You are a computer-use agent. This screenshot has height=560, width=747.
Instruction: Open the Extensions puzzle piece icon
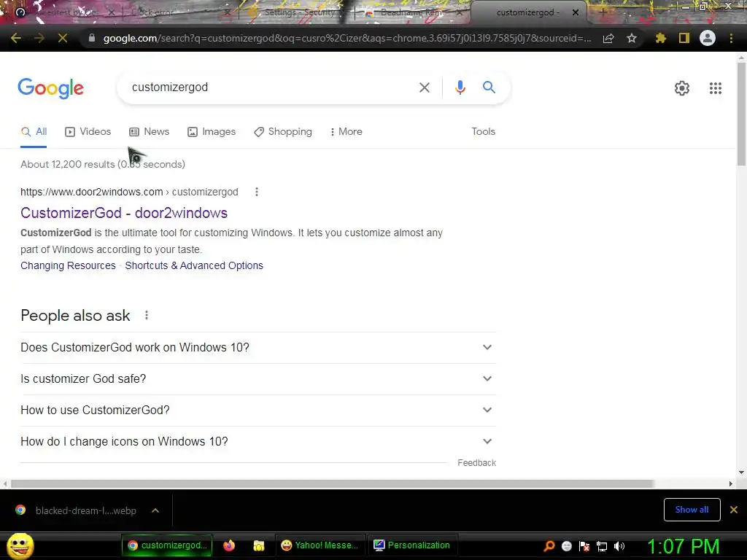pyautogui.click(x=660, y=38)
